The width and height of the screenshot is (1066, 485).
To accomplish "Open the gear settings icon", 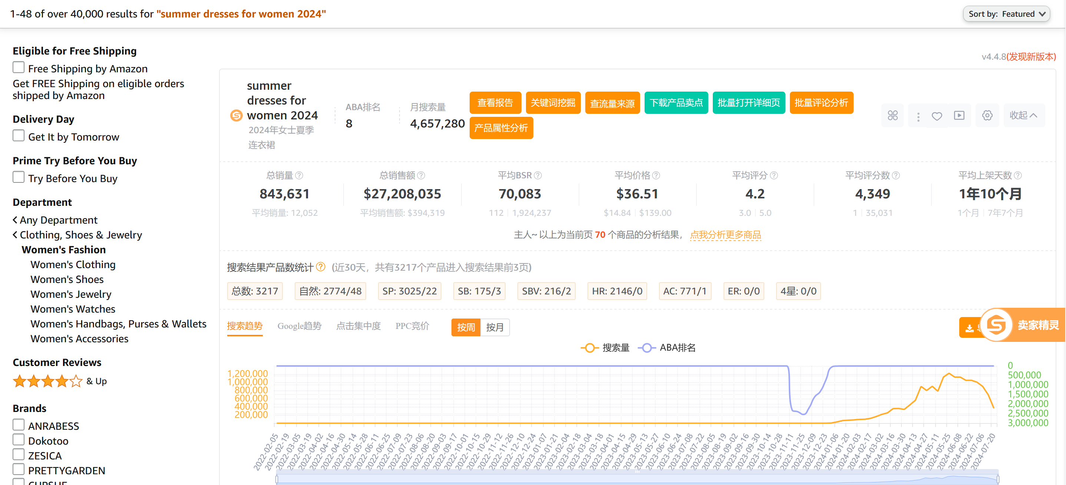I will (x=987, y=115).
